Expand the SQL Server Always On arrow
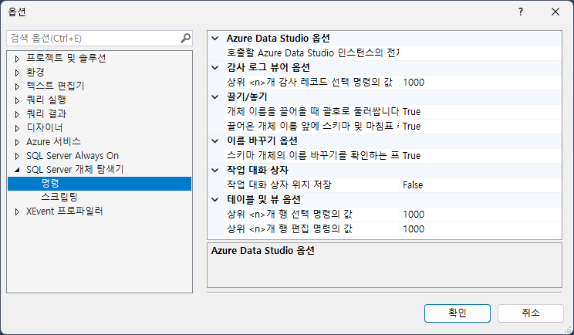Viewport: 574px width, 335px height. [x=17, y=156]
